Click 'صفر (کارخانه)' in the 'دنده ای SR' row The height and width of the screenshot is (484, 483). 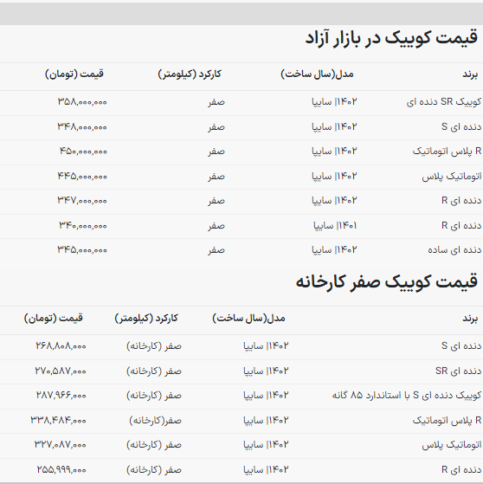pos(154,371)
